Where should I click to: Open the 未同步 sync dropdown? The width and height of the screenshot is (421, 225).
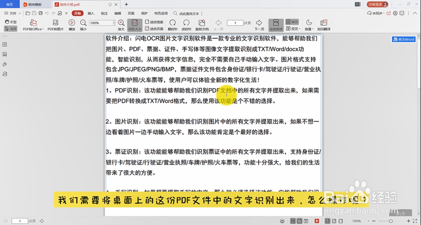click(376, 13)
